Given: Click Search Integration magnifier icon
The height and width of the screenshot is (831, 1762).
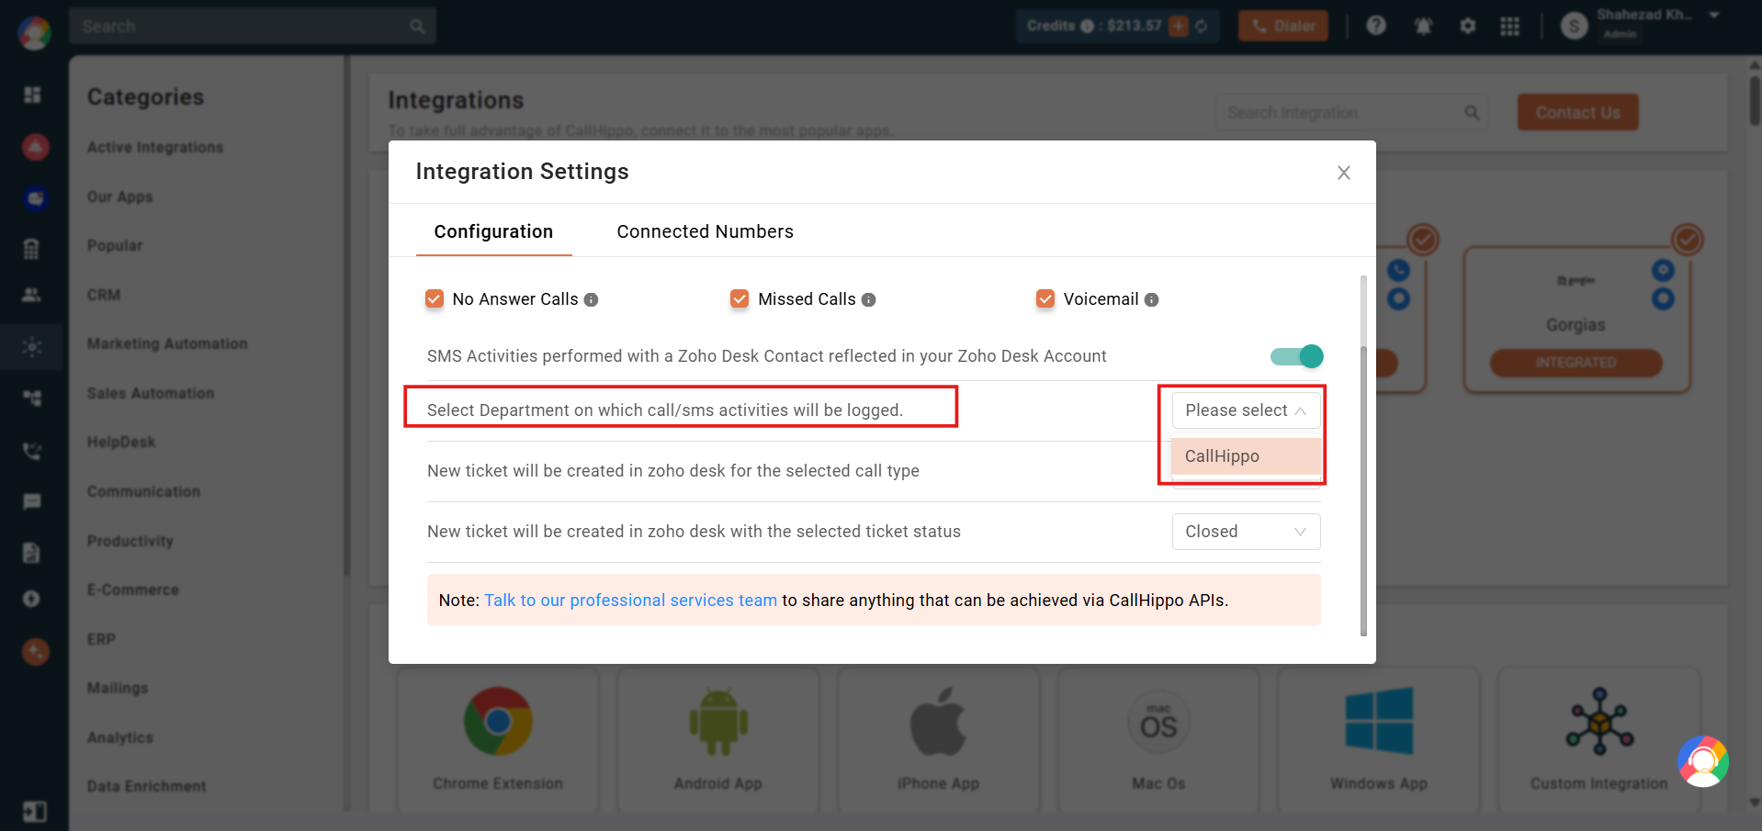Looking at the screenshot, I should (1472, 112).
